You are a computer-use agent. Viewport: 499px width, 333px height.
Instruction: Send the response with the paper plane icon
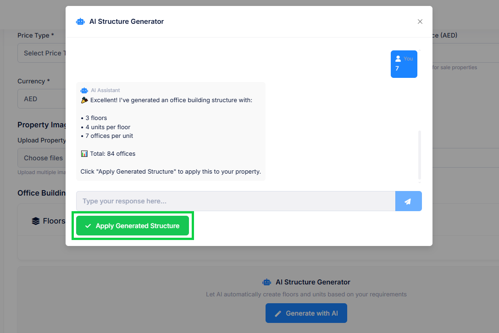click(408, 201)
